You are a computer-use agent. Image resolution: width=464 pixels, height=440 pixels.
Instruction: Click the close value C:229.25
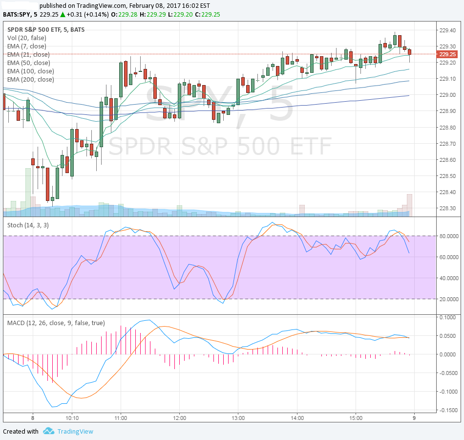(x=208, y=14)
